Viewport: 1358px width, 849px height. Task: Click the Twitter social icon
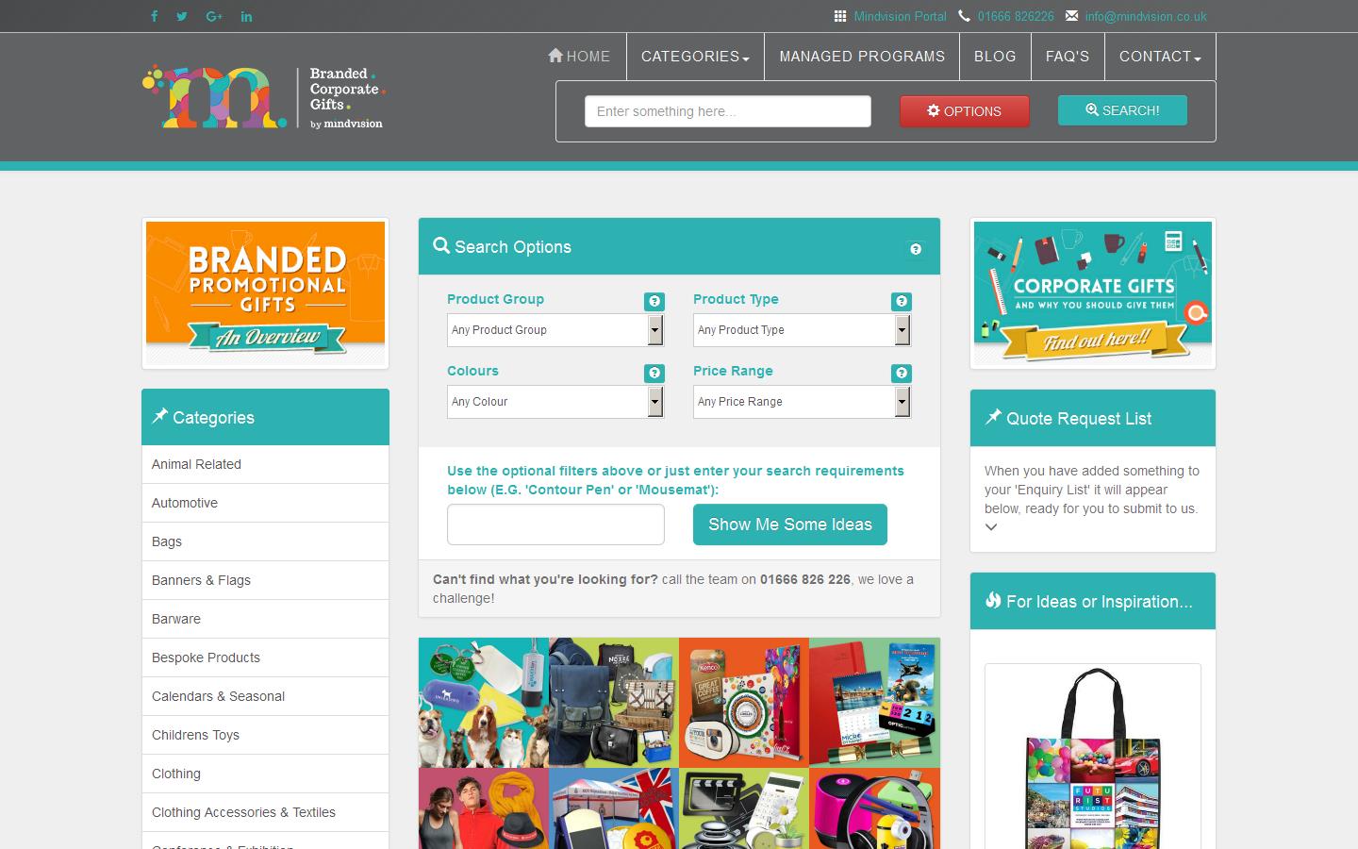[182, 16]
